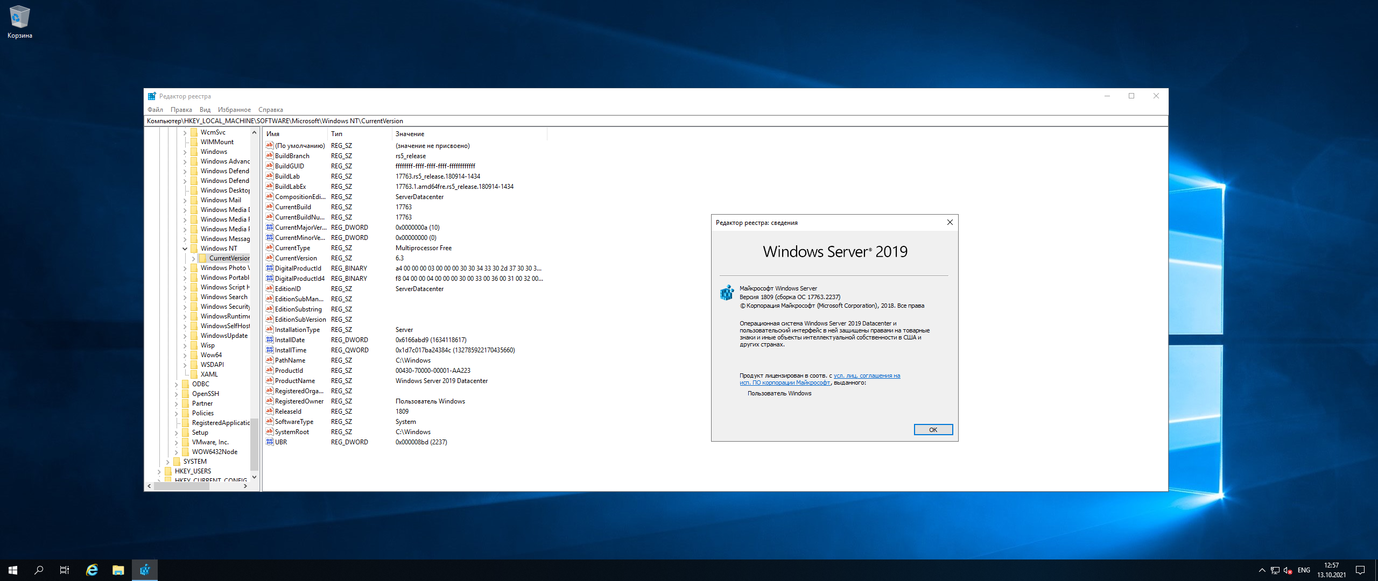Open the Файл menu
This screenshot has height=581, width=1378.
tap(155, 110)
